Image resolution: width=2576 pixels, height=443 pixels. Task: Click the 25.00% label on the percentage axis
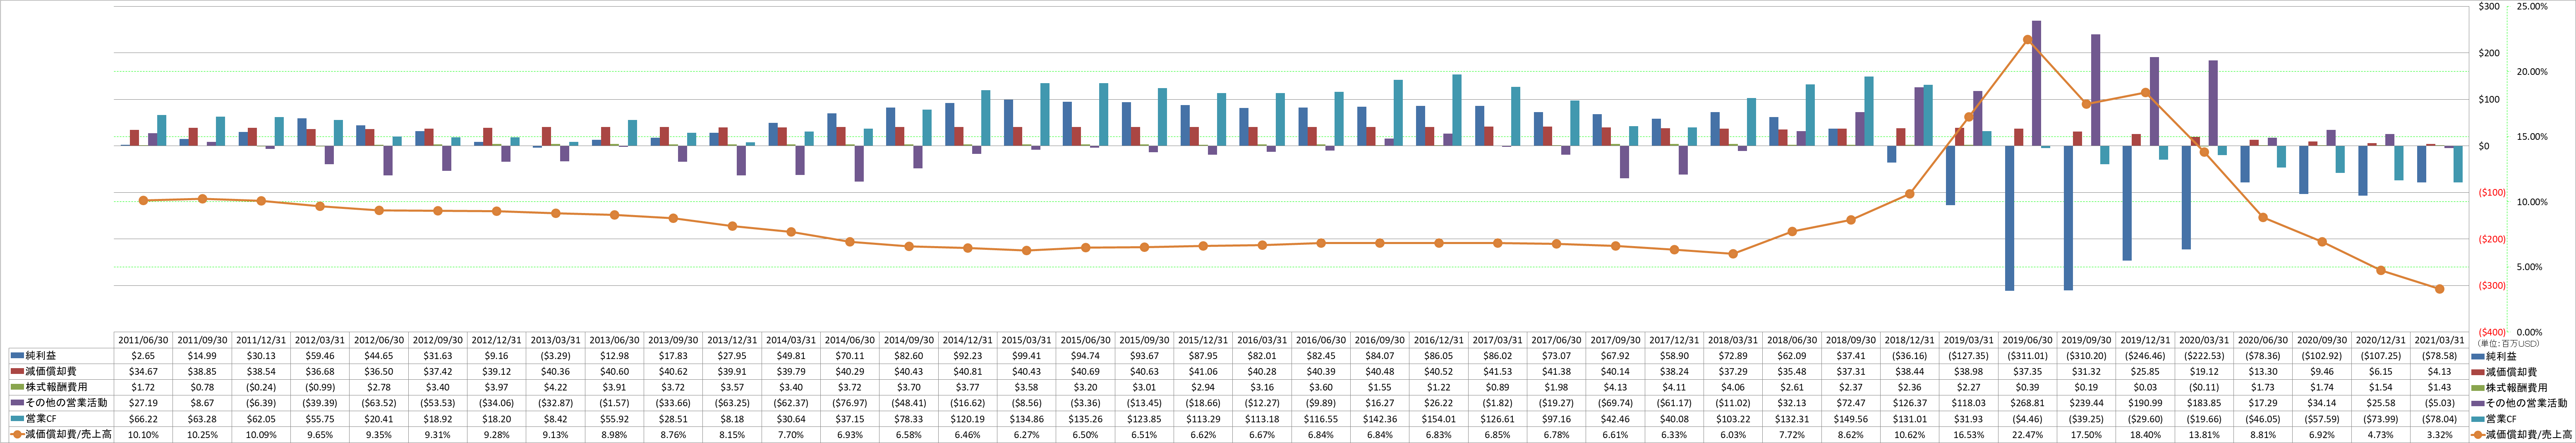[x=2532, y=6]
